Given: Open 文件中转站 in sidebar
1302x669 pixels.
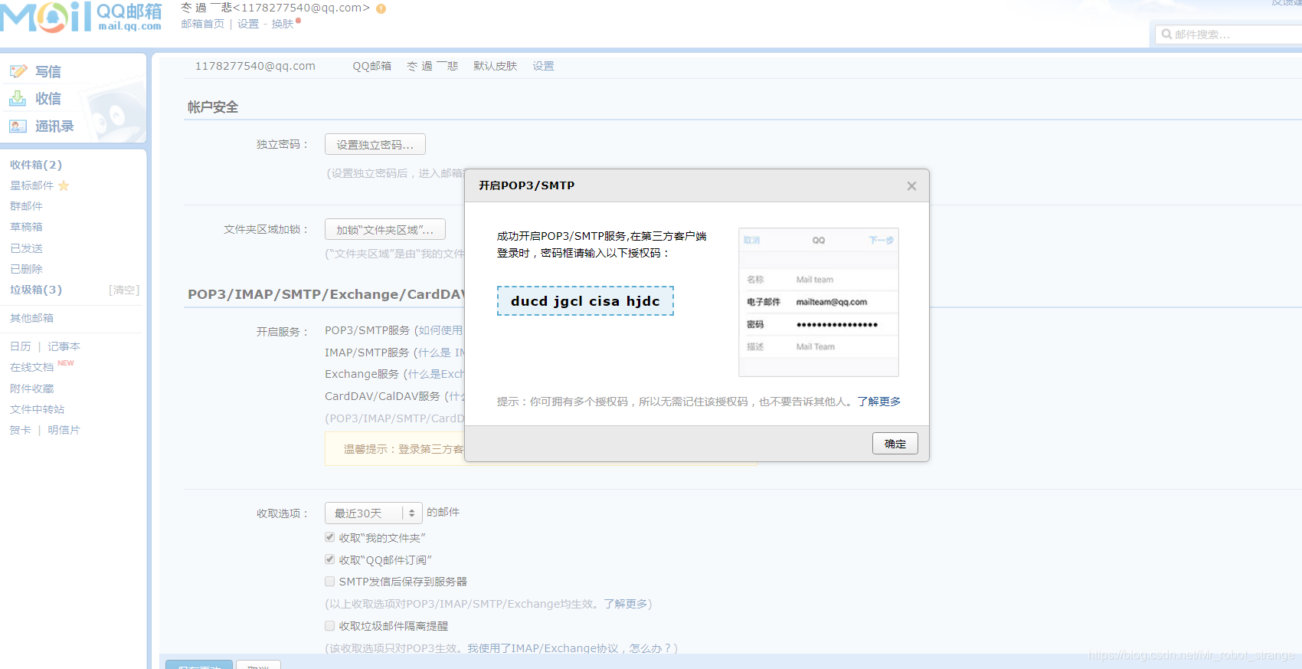Looking at the screenshot, I should [x=37, y=409].
